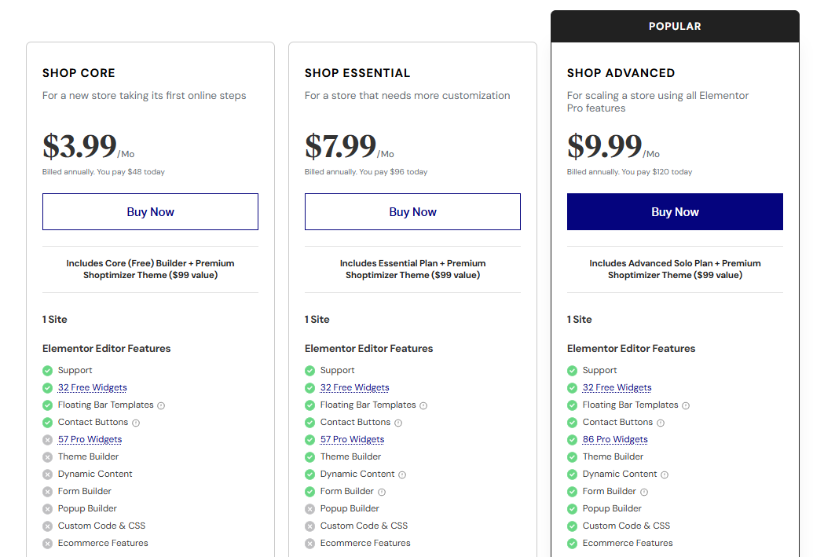Click the green checkmark beside Theme Builder in Shop Essential
Image resolution: width=813 pixels, height=557 pixels.
[x=309, y=456]
